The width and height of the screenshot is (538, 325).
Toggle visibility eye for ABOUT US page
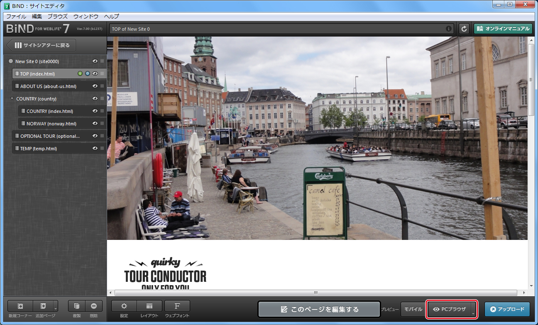point(95,86)
